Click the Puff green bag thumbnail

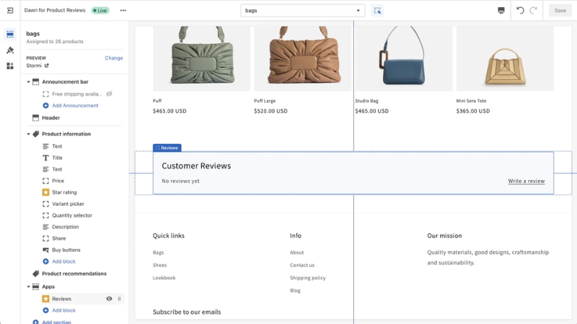pyautogui.click(x=202, y=58)
